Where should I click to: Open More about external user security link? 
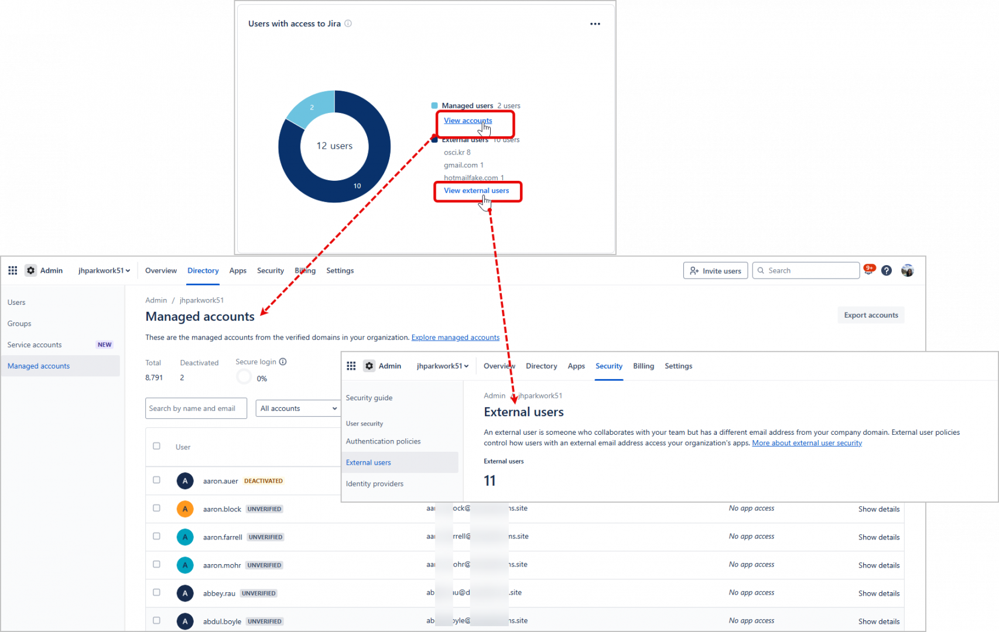pos(807,443)
